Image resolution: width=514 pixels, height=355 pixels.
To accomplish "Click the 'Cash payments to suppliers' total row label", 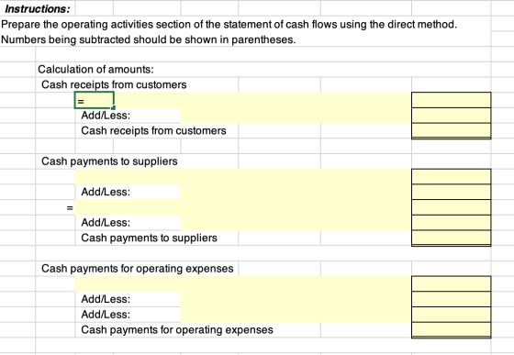I will (149, 238).
